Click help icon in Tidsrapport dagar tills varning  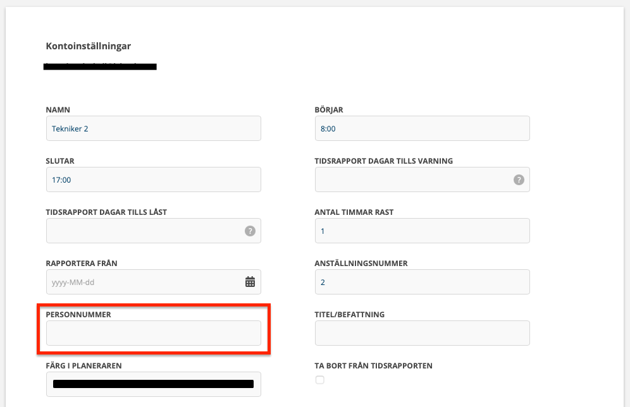click(x=519, y=179)
